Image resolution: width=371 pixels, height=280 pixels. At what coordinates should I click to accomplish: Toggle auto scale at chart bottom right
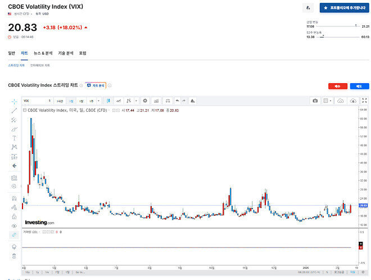pyautogui.click(x=353, y=272)
